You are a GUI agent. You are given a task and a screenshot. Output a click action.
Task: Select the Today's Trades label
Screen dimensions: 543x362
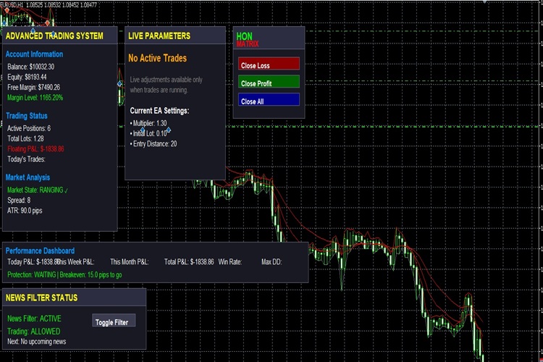coord(26,159)
